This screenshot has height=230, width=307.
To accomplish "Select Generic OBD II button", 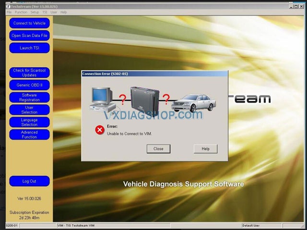I will coord(29,85).
